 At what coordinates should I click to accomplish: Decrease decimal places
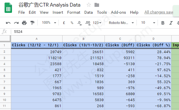click(x=80, y=23)
